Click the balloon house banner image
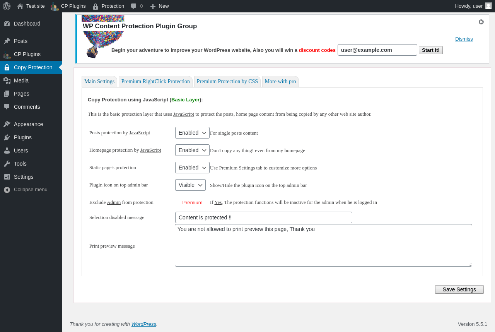 click(x=103, y=37)
